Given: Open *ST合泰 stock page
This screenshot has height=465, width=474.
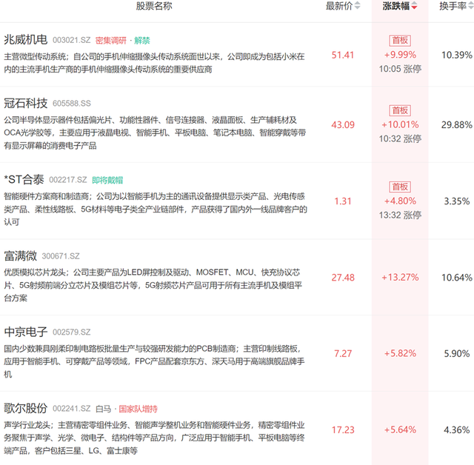Looking at the screenshot, I should tap(24, 179).
